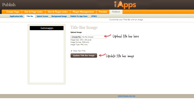Open Application Info sub-tab

[x=16, y=16]
